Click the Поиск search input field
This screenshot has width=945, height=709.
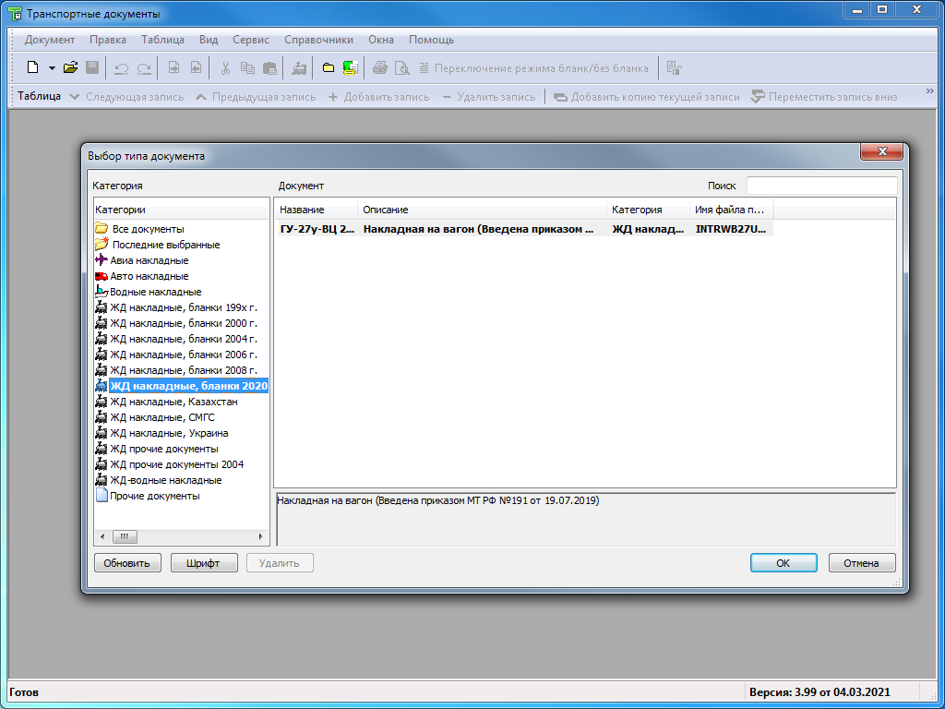point(820,186)
